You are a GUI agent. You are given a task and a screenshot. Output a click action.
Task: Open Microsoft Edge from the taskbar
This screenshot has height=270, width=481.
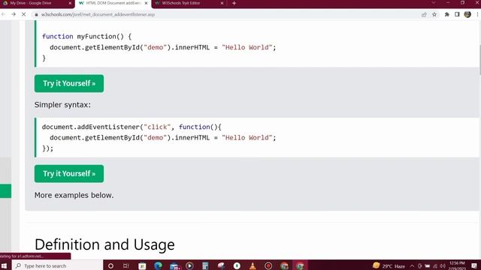[158, 265]
